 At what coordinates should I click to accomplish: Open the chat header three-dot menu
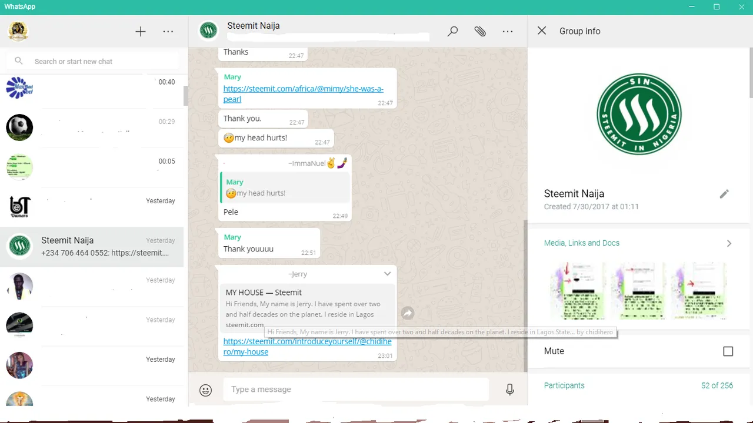[508, 32]
